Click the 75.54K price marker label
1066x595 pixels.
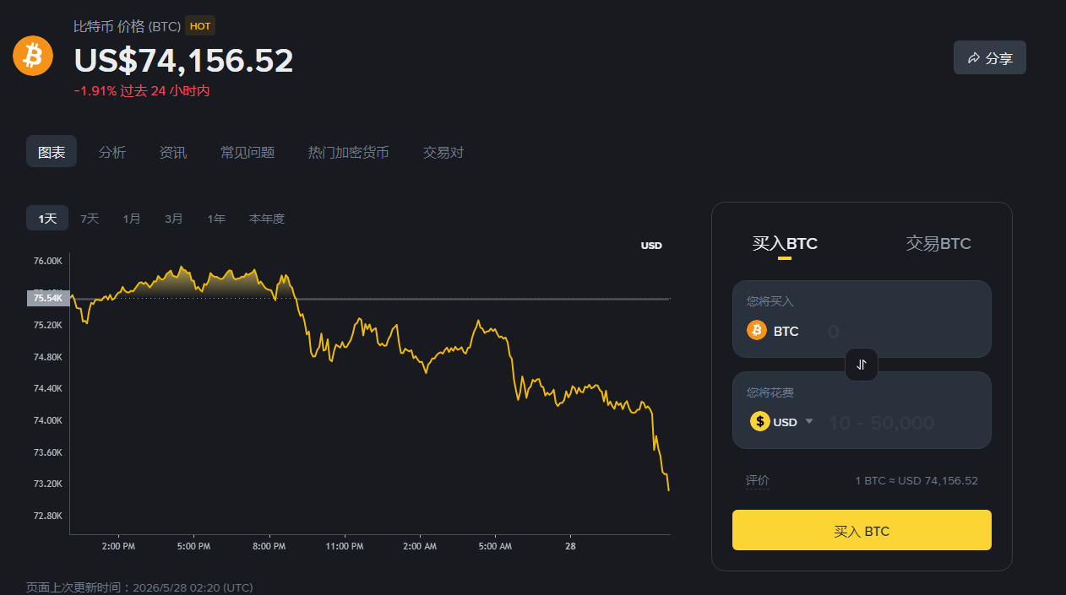[x=48, y=298]
